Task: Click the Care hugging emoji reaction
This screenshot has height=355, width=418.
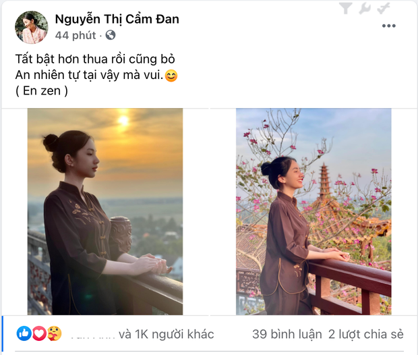Action: (55, 333)
